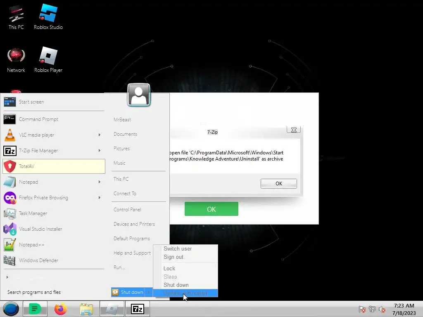
Task: Open Action Center flag tray icon
Action: [x=362, y=309]
